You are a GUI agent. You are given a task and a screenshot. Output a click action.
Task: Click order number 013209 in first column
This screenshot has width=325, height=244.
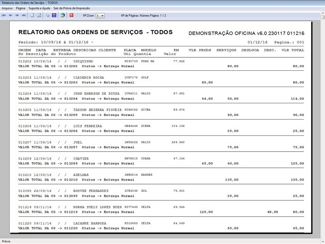pos(25,159)
